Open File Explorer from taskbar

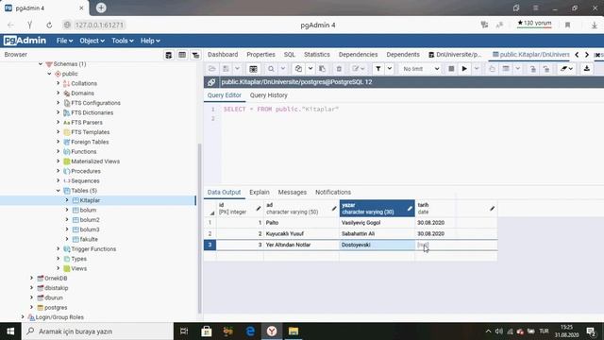pyautogui.click(x=294, y=331)
